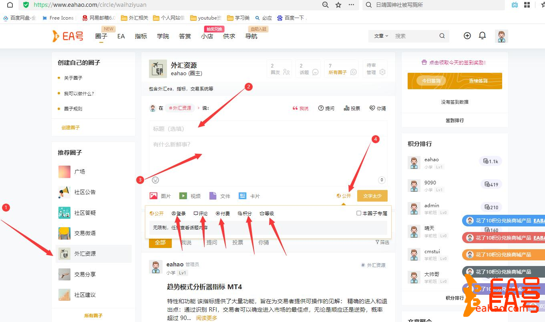Screen dimensions: 545x322
Task: Expand the browser more options menu
Action: (351, 6)
